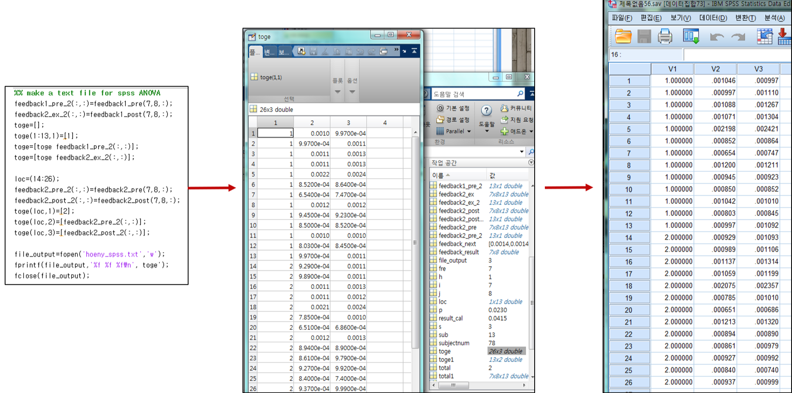Click the SPSS open data folder icon
Screen dimensions: 792x393
pos(623,36)
